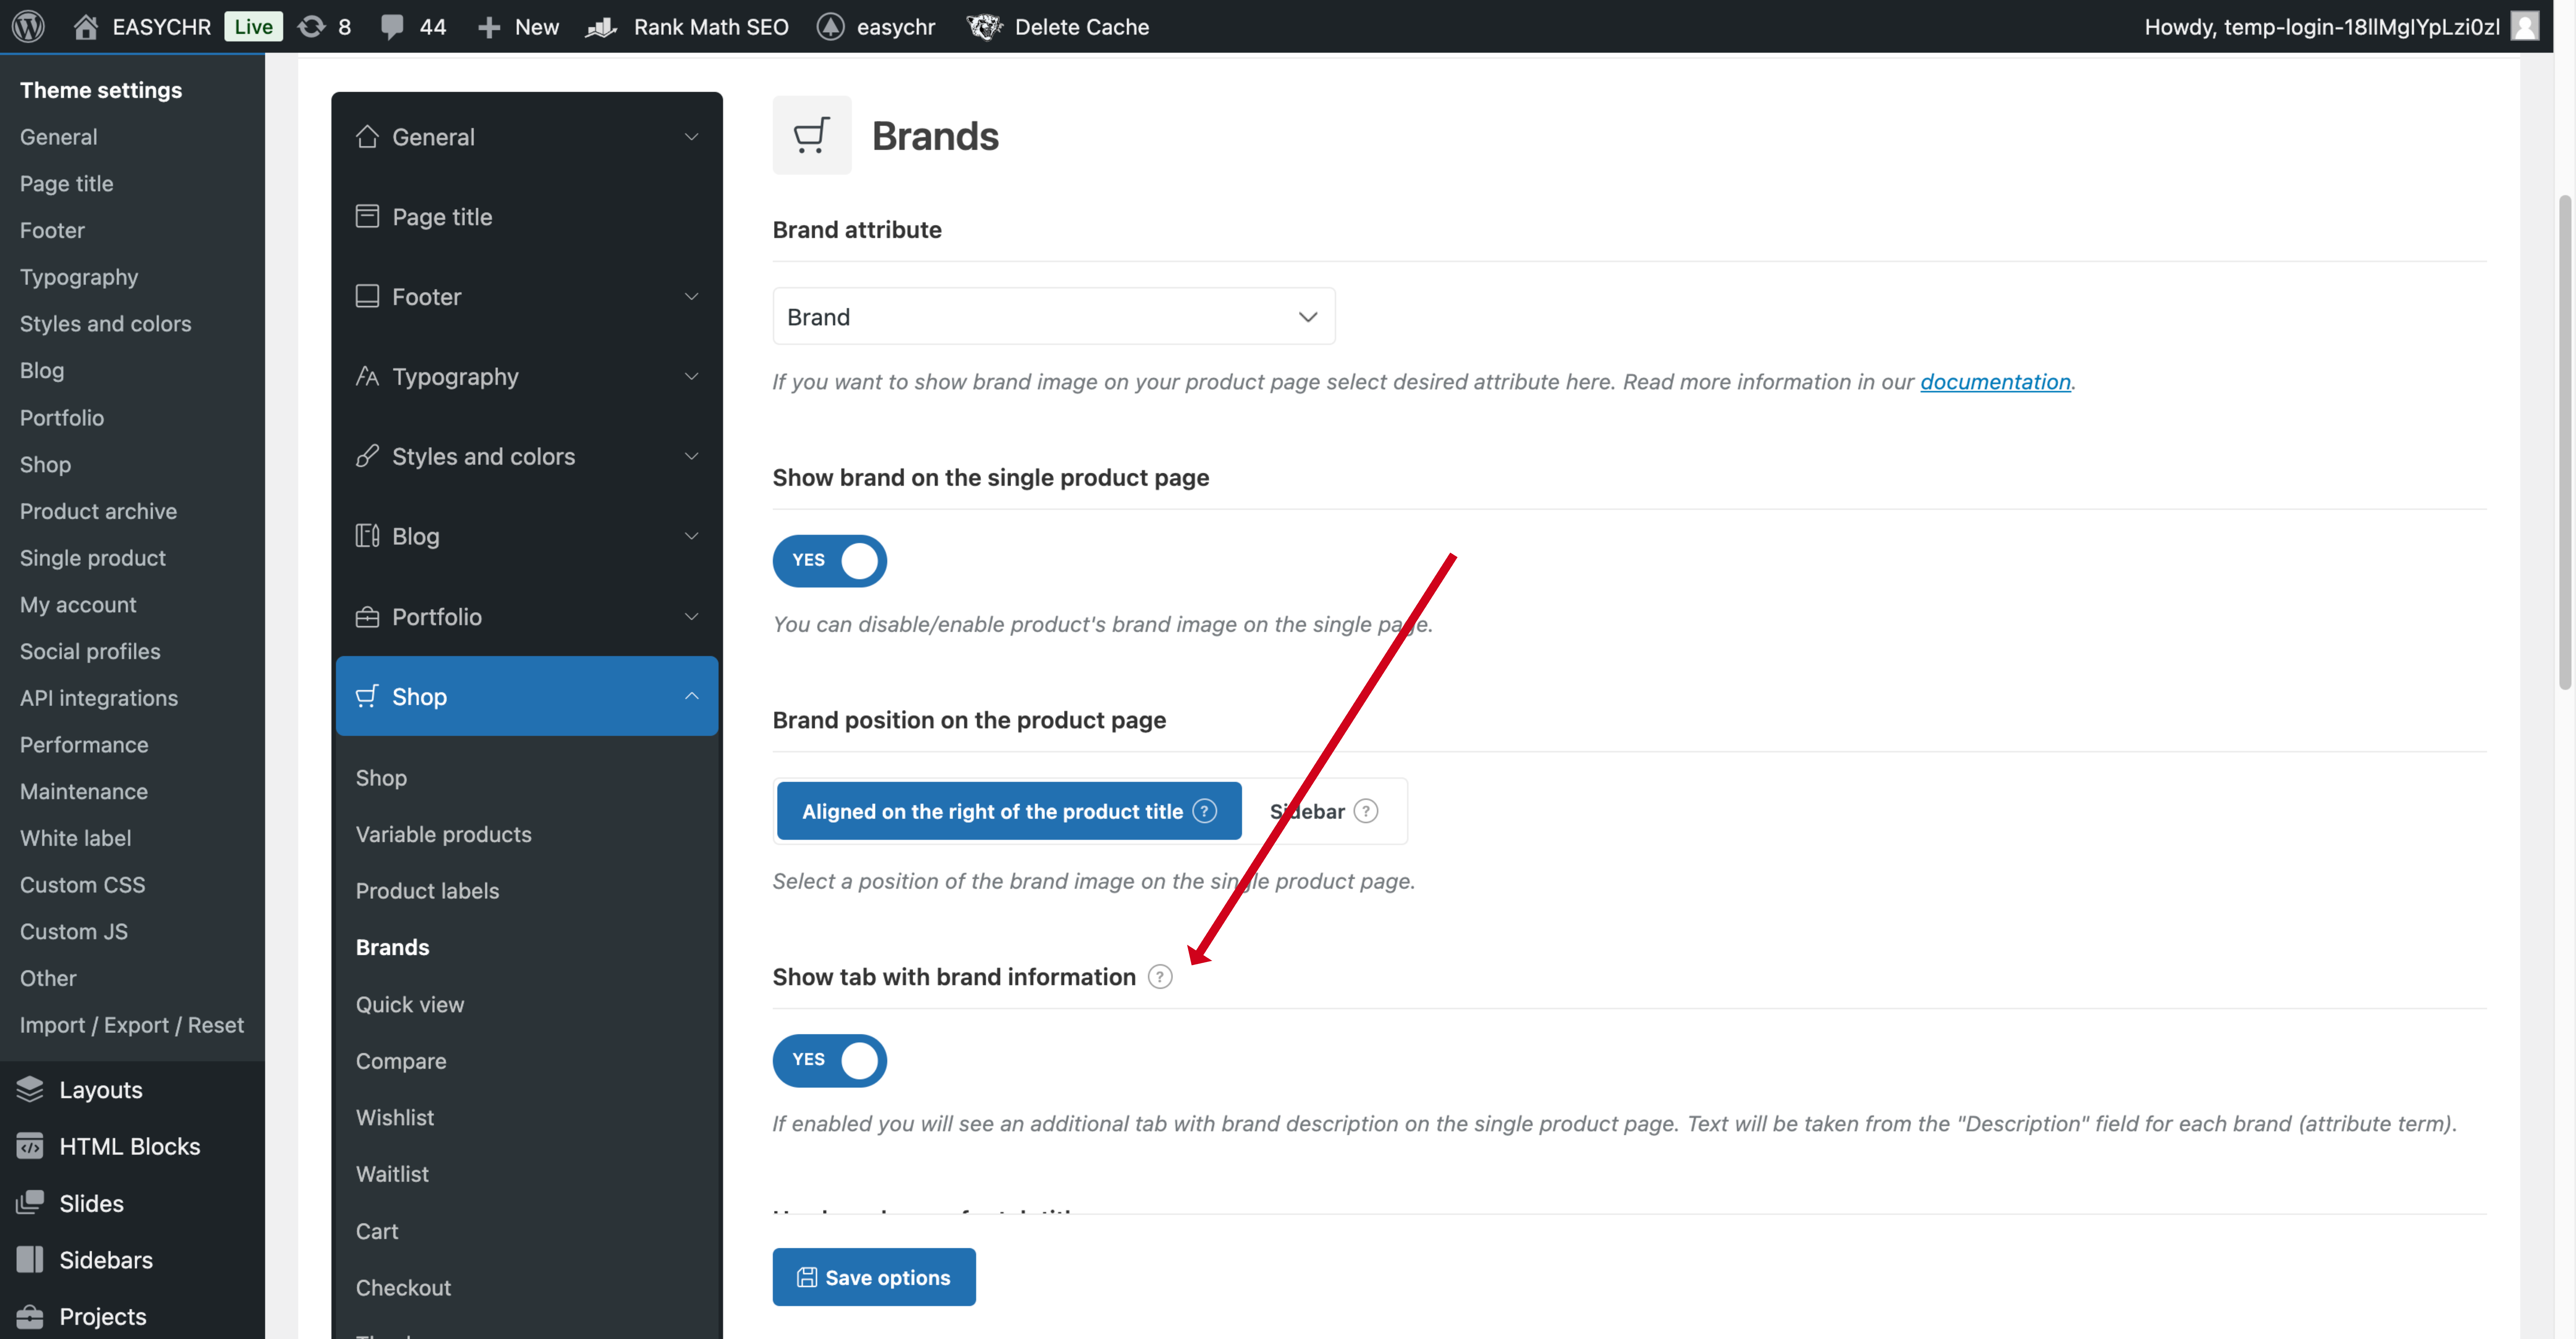Select the Sidebar brand position option
The width and height of the screenshot is (2576, 1339).
(x=1324, y=811)
